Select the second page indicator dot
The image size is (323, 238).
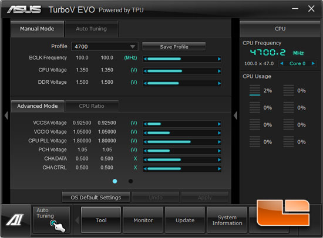click(x=130, y=181)
